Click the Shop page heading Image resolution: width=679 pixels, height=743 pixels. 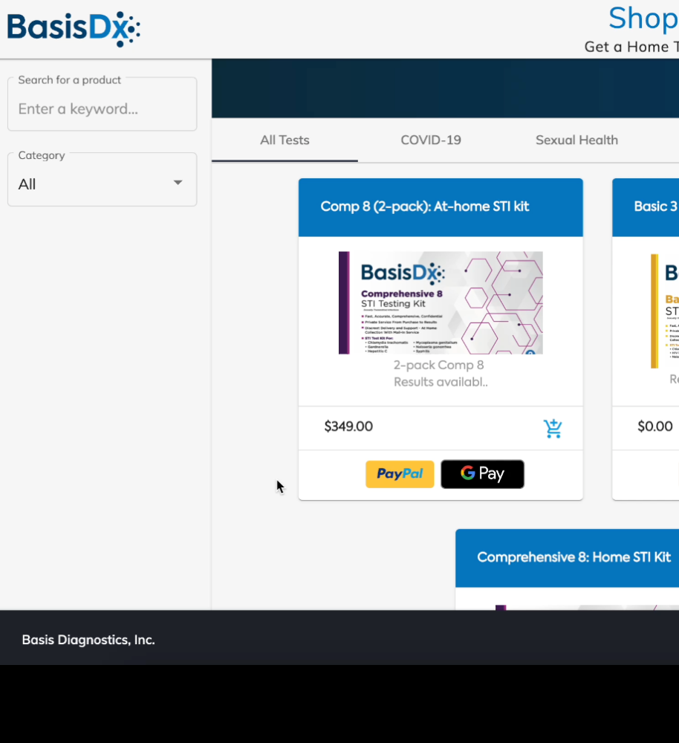click(642, 19)
